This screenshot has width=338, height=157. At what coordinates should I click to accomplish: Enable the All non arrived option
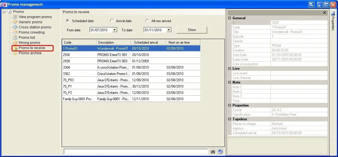click(x=147, y=21)
